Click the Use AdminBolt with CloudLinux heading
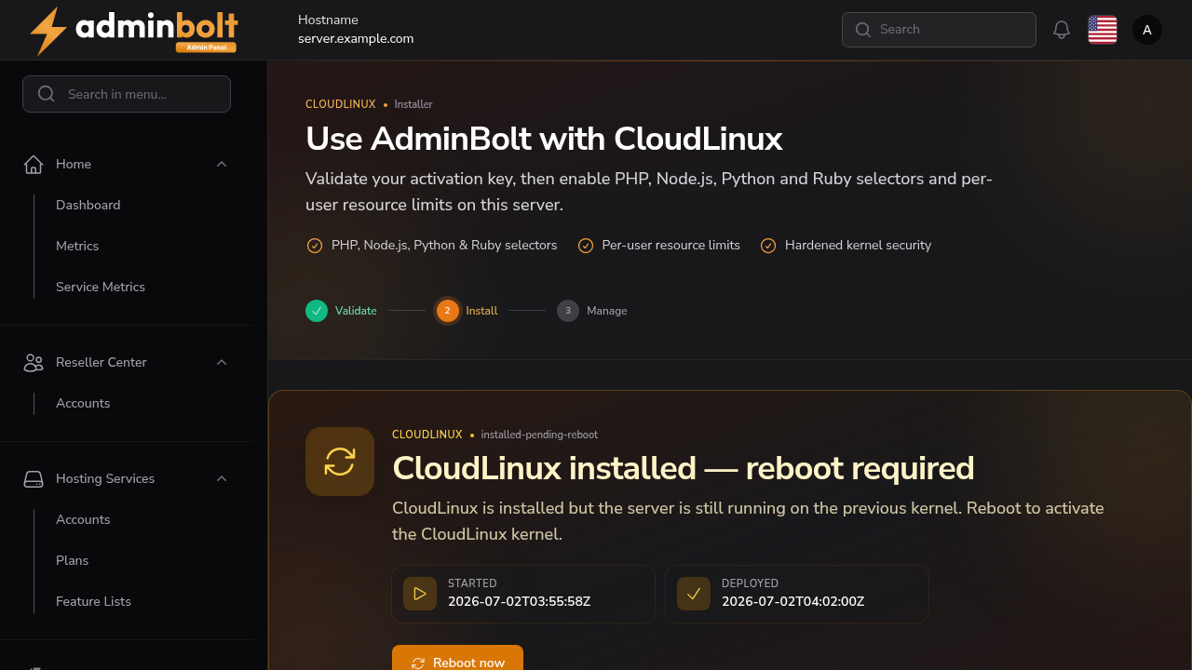The height and width of the screenshot is (670, 1192). tap(544, 139)
